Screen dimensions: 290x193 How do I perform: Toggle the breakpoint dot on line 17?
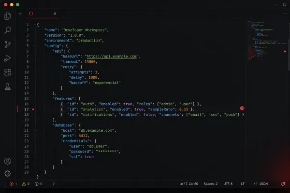(x=33, y=110)
